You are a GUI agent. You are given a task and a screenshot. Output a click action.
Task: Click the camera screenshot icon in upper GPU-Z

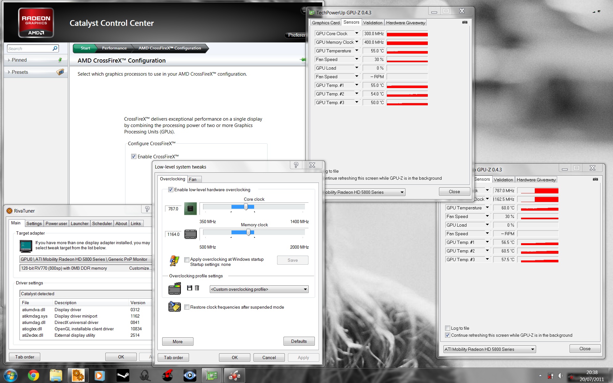pos(465,22)
